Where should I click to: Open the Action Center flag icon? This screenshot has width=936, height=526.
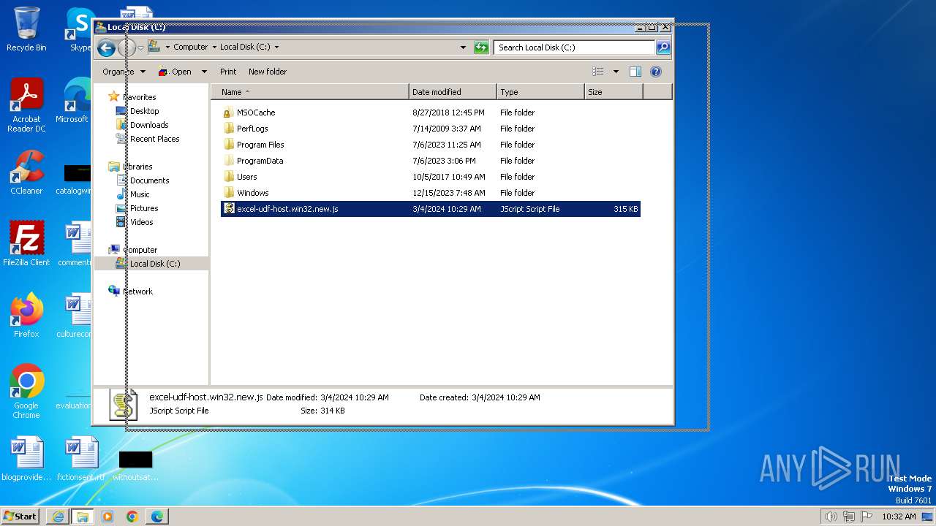(x=867, y=517)
